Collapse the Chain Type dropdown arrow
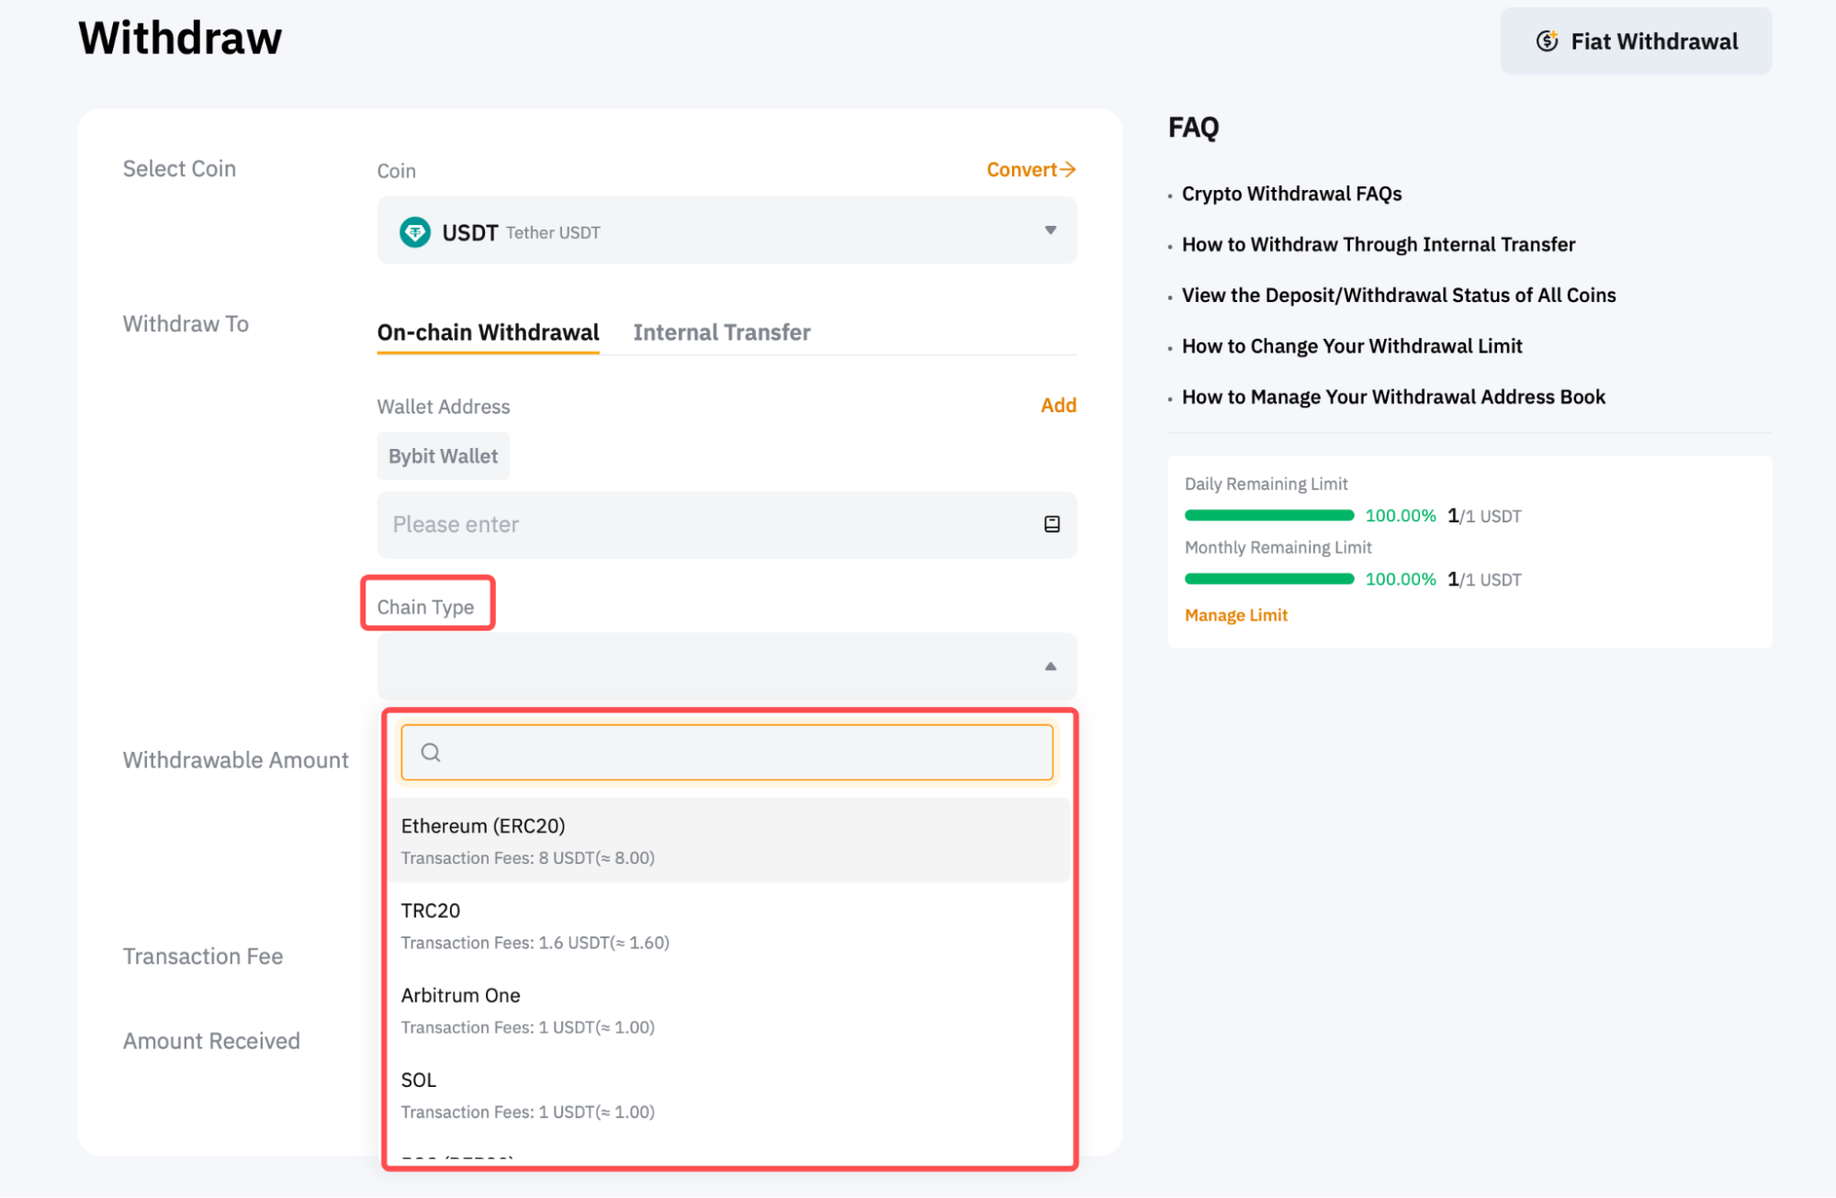 tap(1050, 666)
